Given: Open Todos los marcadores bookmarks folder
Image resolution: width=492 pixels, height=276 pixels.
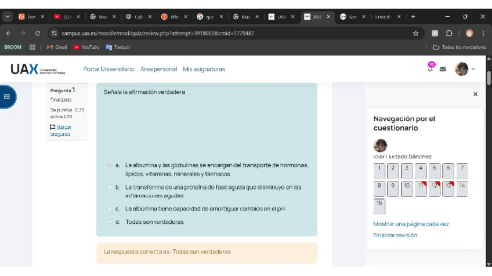Looking at the screenshot, I should pyautogui.click(x=459, y=47).
